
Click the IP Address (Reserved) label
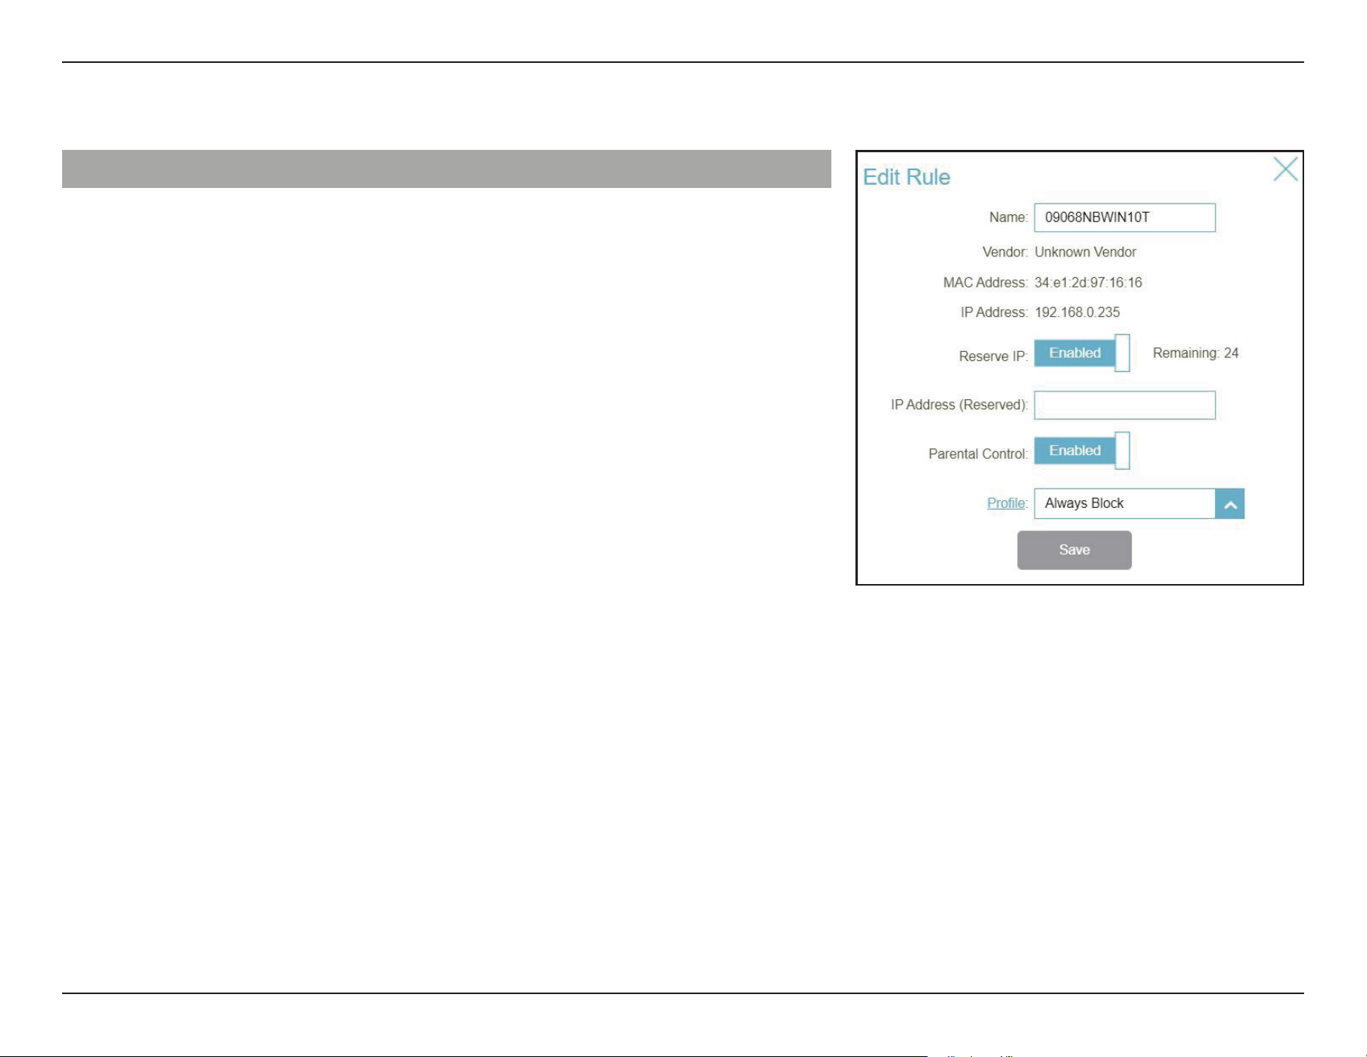[959, 405]
